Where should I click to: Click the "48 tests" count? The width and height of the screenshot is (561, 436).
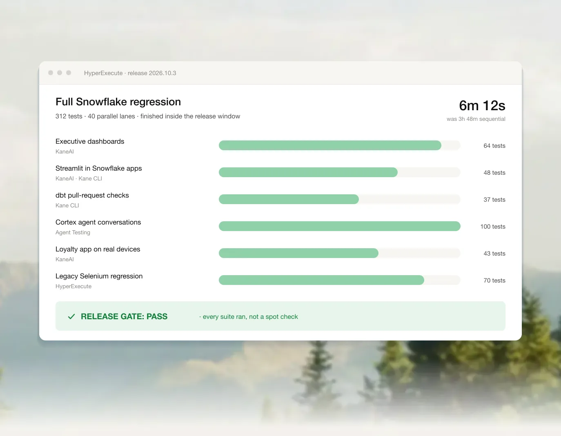coord(494,173)
